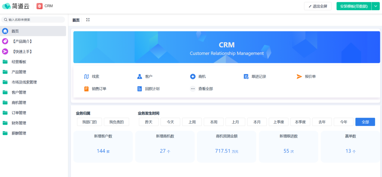Select the 全部 time filter
The width and height of the screenshot is (382, 177).
coord(365,122)
